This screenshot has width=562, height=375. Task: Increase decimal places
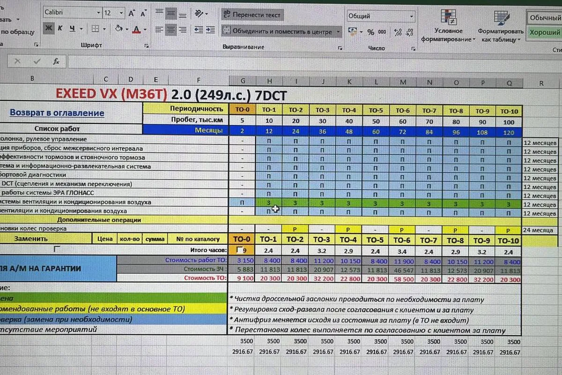pyautogui.click(x=398, y=32)
